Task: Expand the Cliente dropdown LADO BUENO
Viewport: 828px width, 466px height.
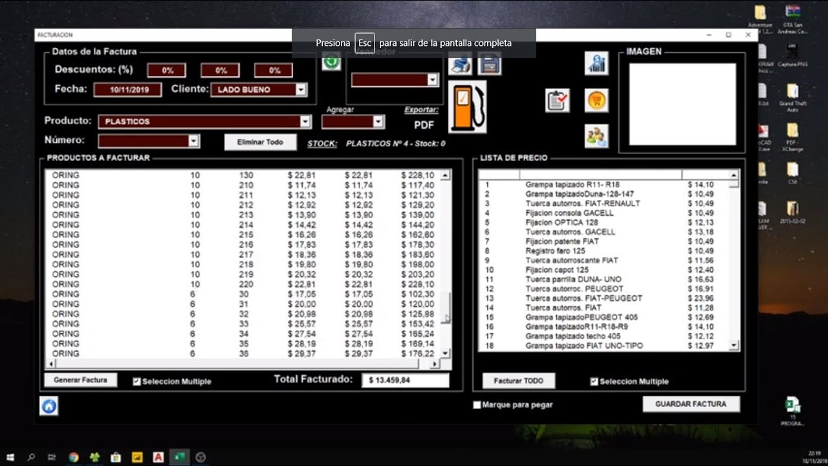Action: (x=301, y=90)
